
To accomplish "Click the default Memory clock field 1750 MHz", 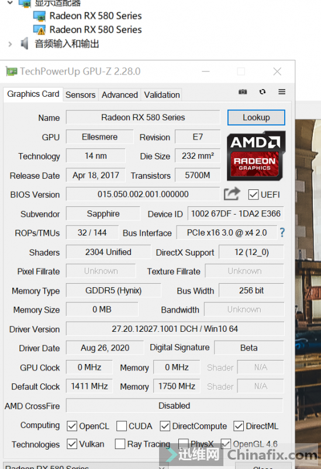I will click(x=177, y=386).
